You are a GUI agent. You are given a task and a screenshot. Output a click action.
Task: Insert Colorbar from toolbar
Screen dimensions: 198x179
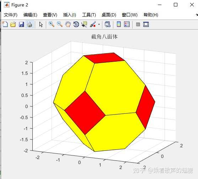pyautogui.click(x=119, y=24)
